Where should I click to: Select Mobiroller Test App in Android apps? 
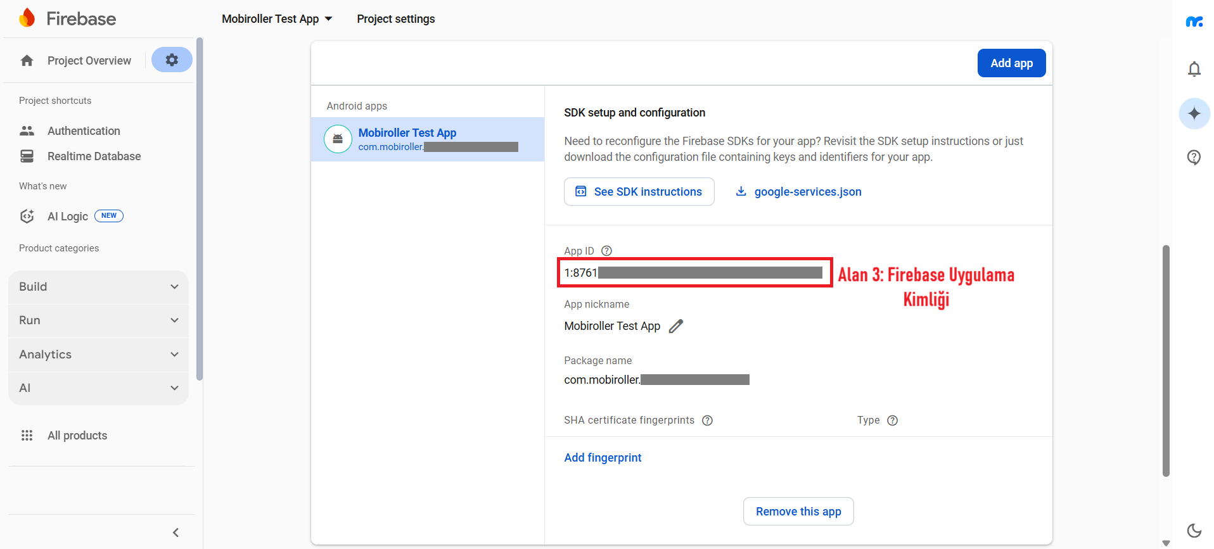pos(428,139)
